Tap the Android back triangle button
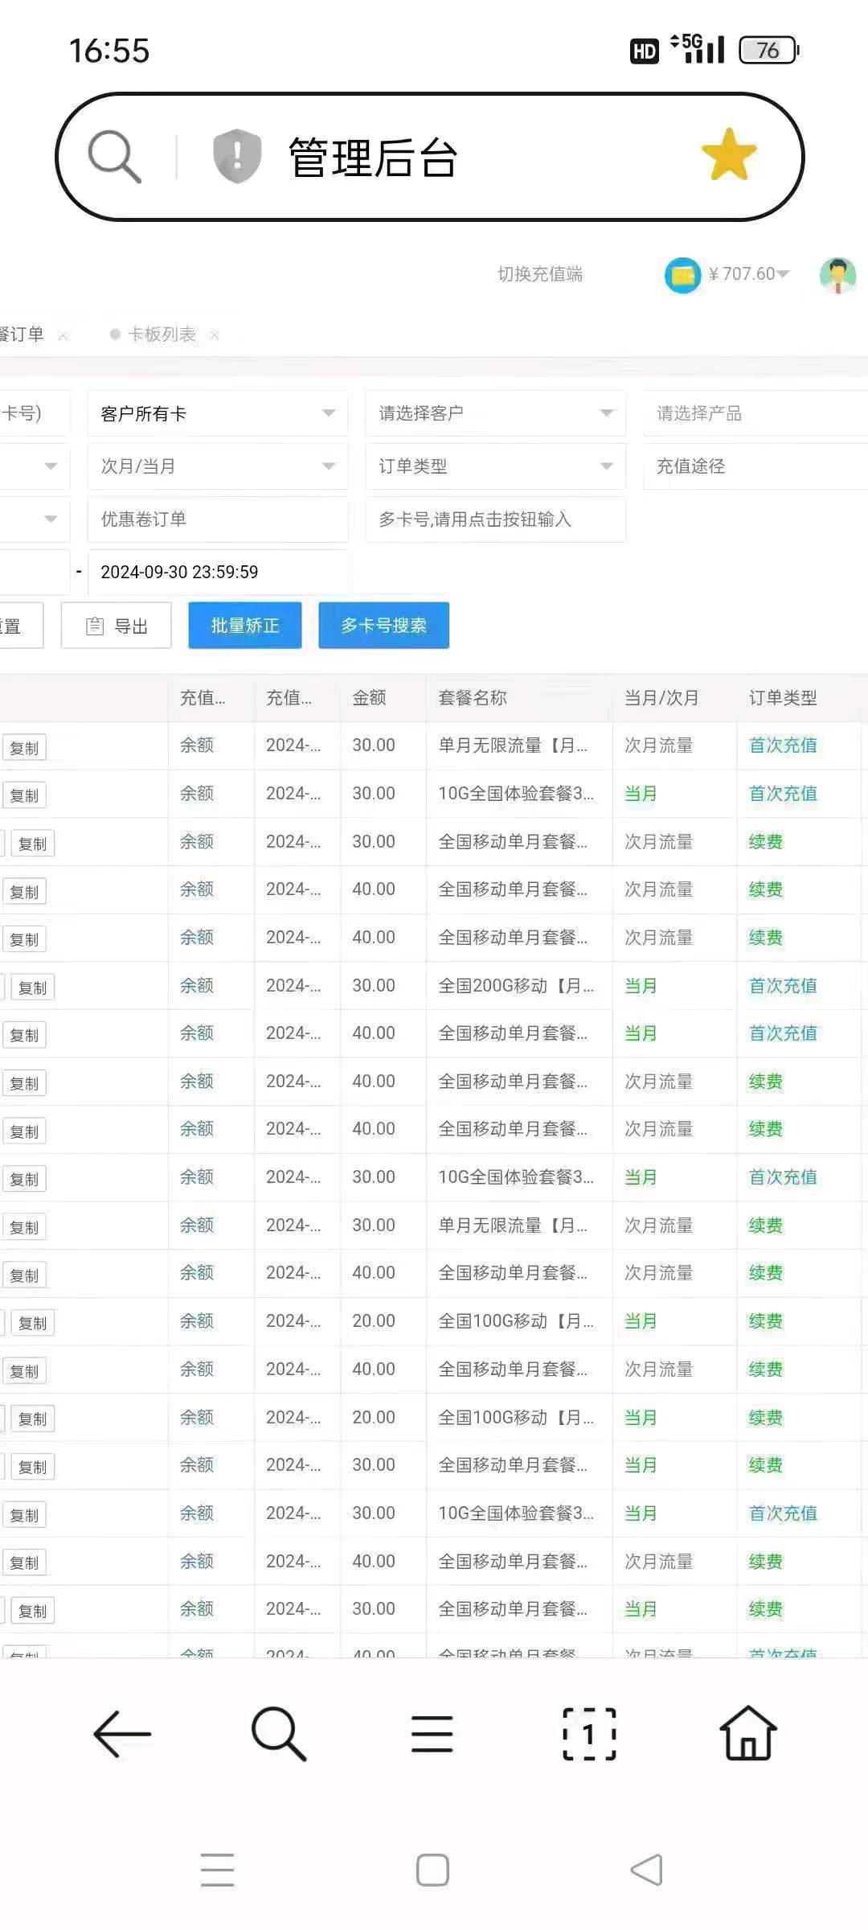The width and height of the screenshot is (868, 1930). coord(647,1870)
